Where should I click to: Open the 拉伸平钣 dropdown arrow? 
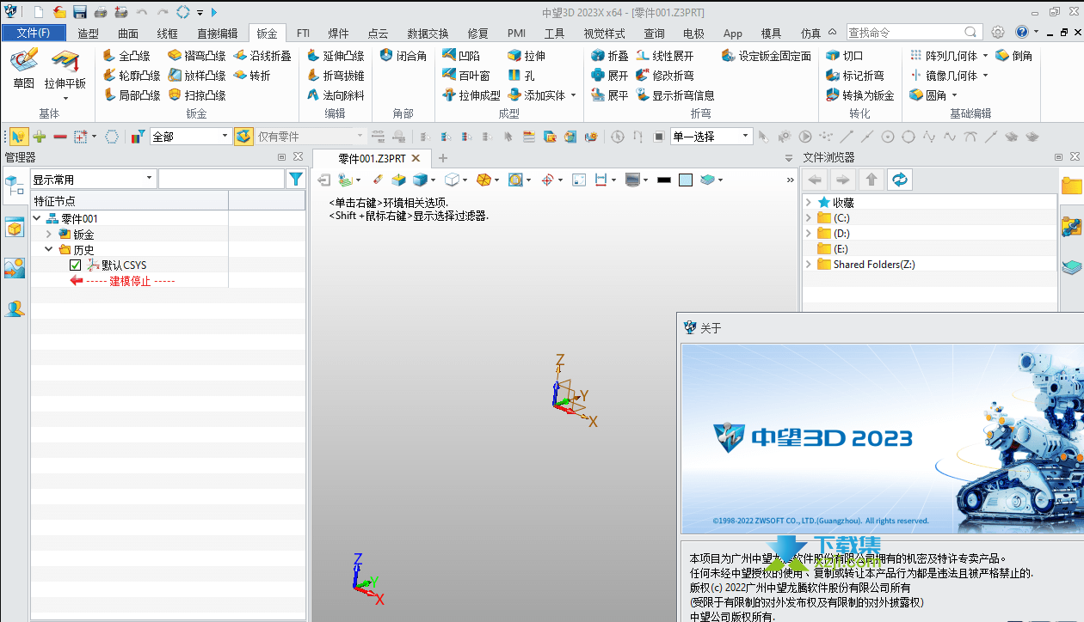[x=65, y=98]
